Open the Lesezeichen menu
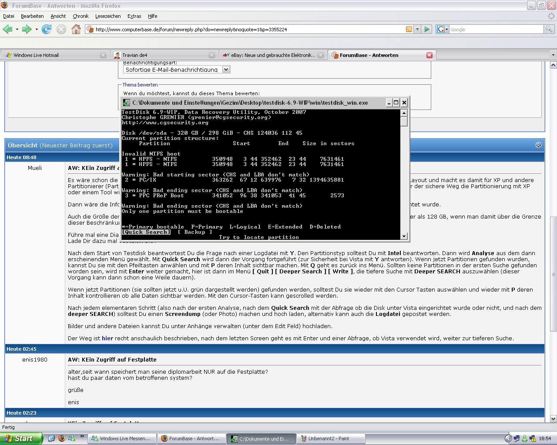 [x=108, y=16]
